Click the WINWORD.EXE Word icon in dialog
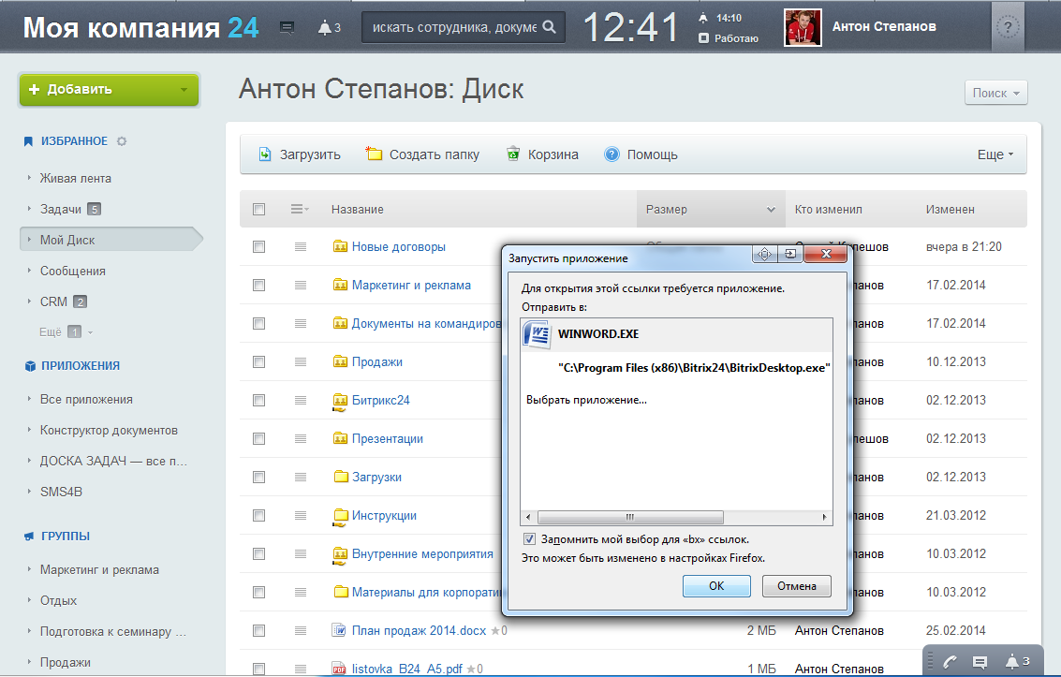This screenshot has width=1061, height=677. coord(538,334)
